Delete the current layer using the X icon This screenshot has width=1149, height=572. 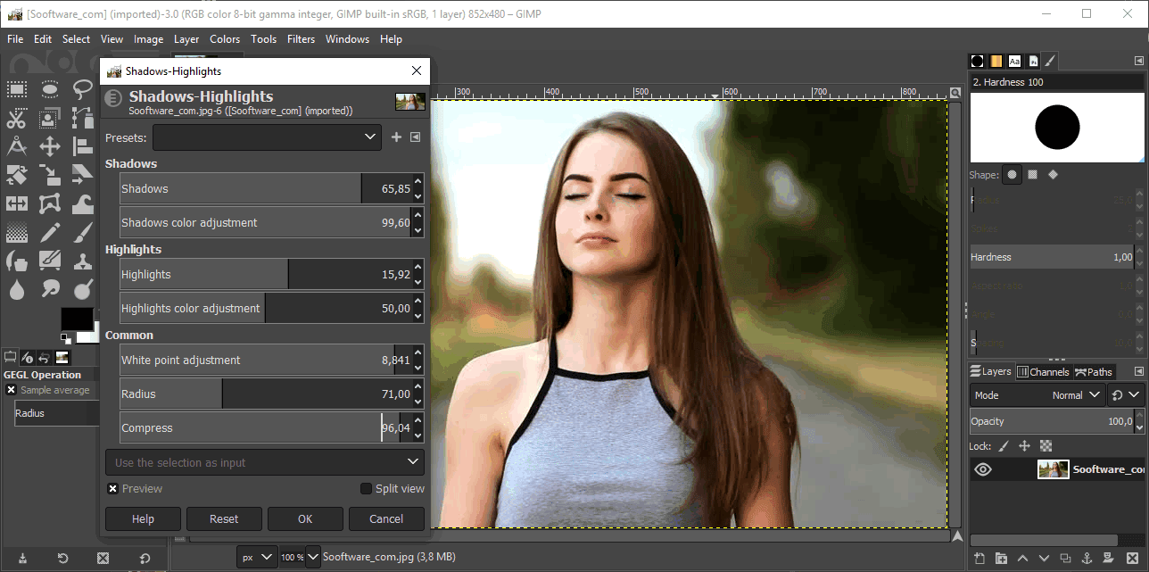click(x=1131, y=557)
